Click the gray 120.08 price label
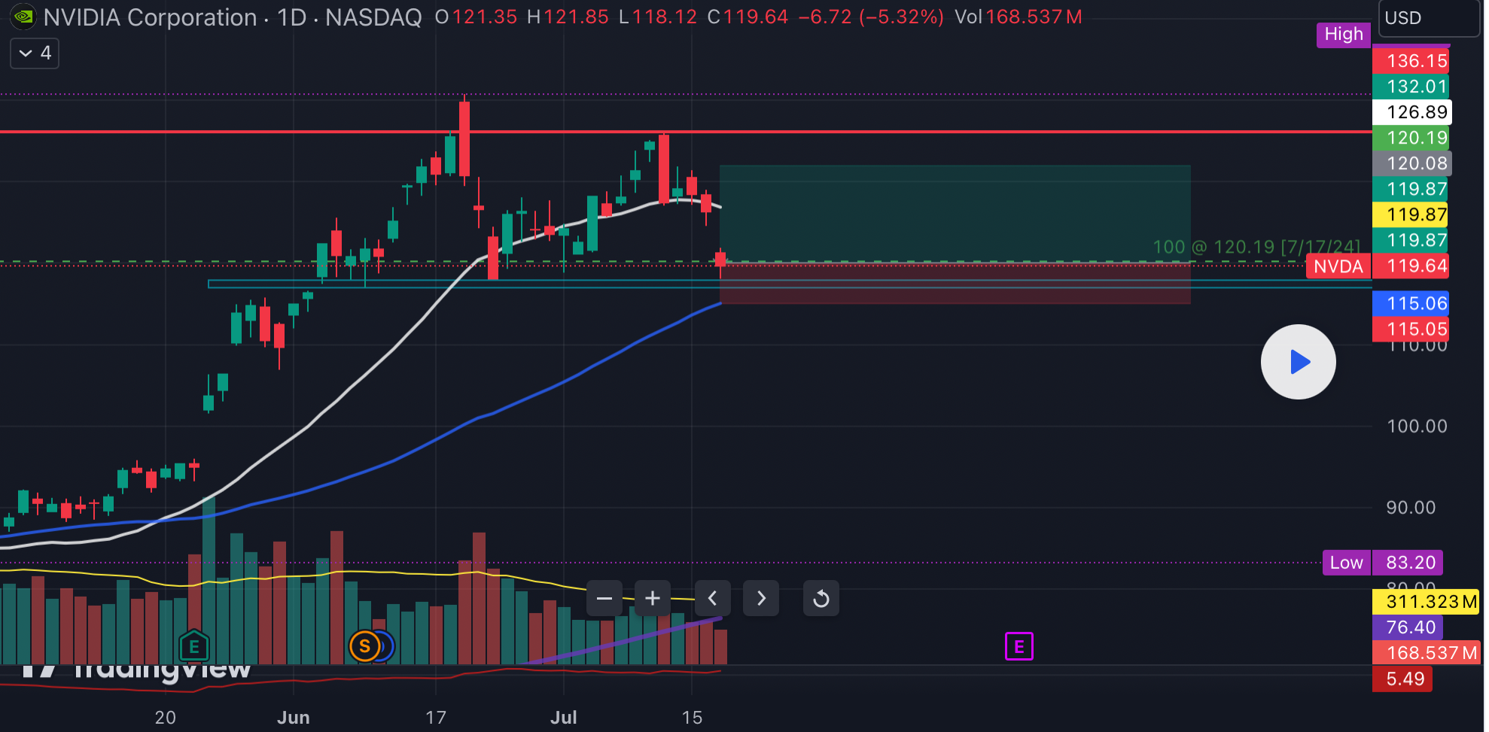The width and height of the screenshot is (1489, 732). [x=1412, y=163]
